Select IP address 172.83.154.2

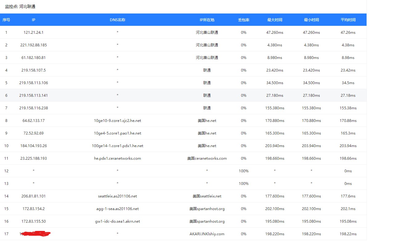pos(34,209)
